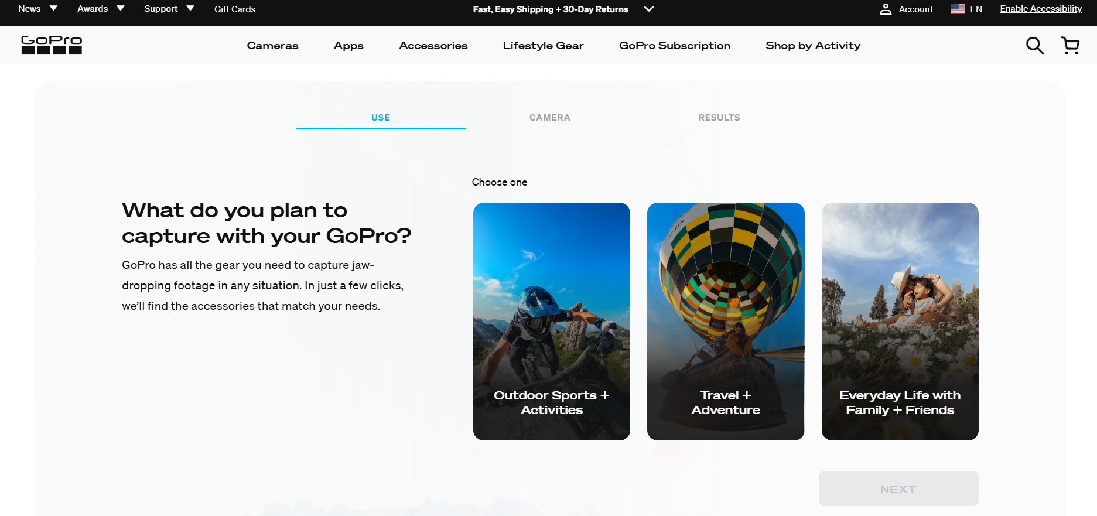This screenshot has width=1097, height=516.
Task: Switch to the CAMERA step tab
Action: [549, 118]
